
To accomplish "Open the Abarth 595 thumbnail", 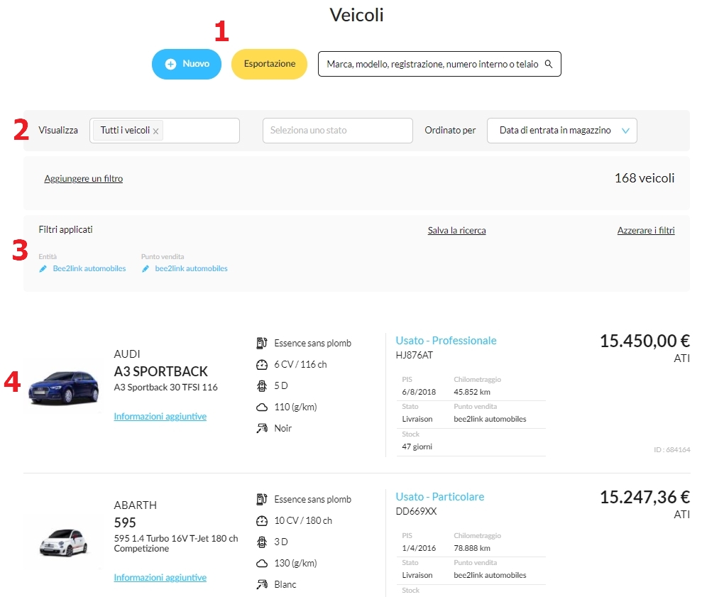I will tap(63, 542).
